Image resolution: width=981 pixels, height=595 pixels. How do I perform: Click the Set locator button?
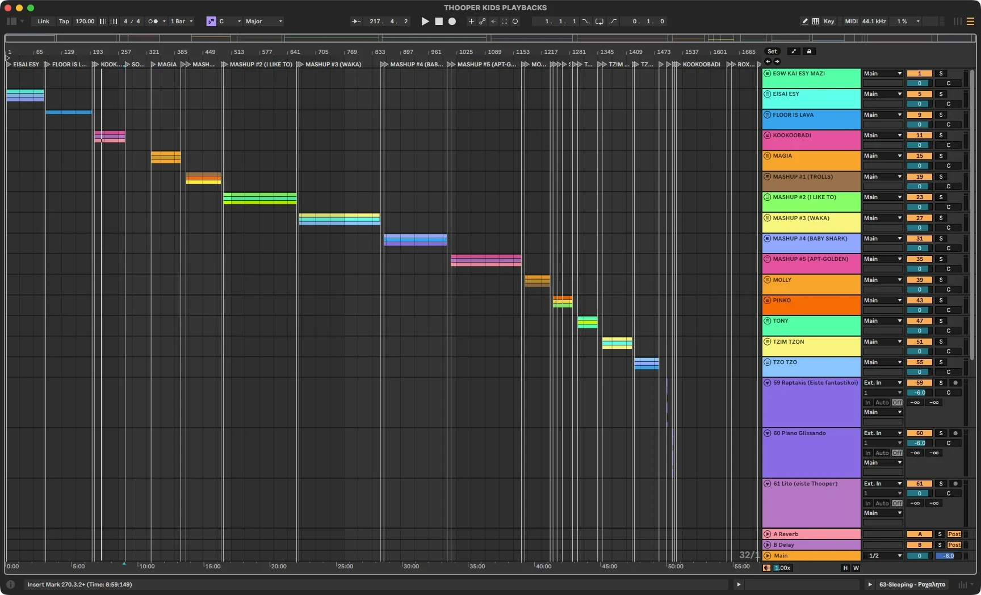point(772,52)
